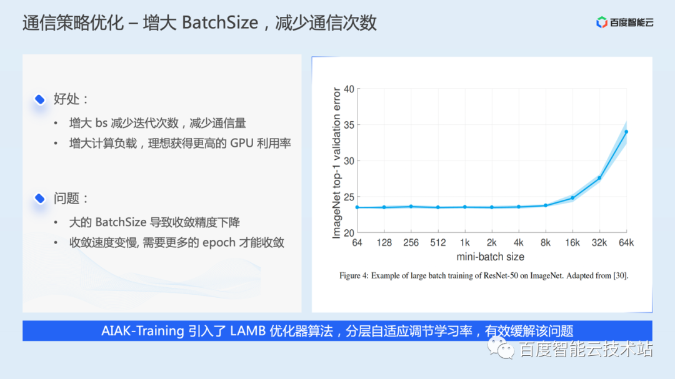
Task: Click the 16k data point on the curve
Action: 572,198
